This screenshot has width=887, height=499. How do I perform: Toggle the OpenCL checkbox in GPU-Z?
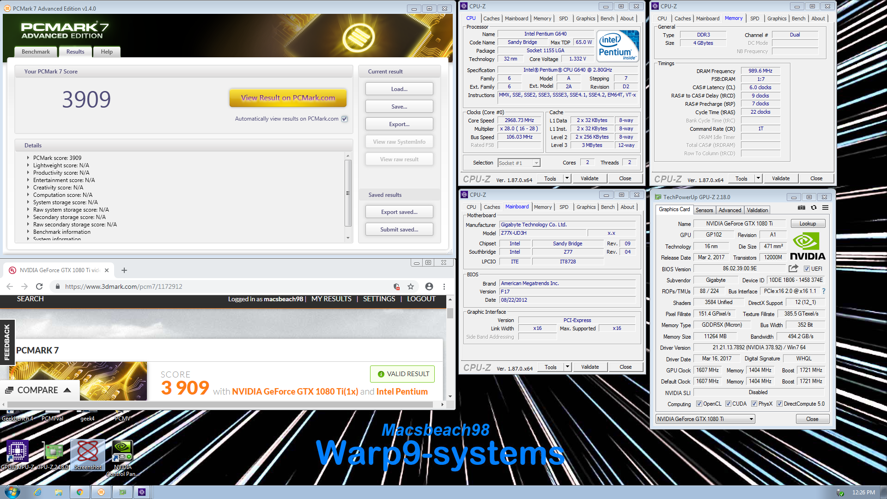(x=699, y=404)
